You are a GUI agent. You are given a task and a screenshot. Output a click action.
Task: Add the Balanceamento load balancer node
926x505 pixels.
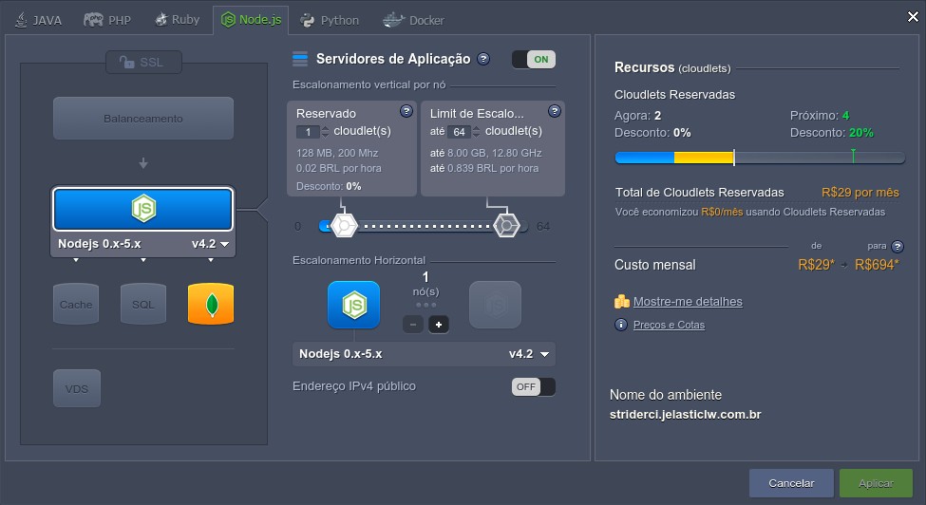click(143, 119)
